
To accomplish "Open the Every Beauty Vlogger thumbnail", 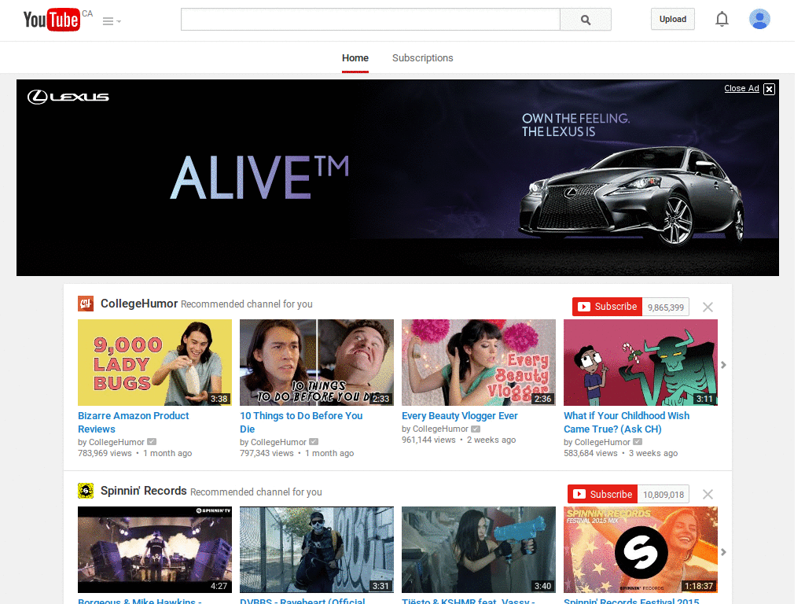I will click(479, 363).
